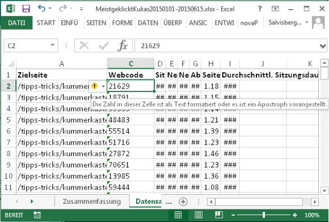
Task: Open the ENTWI ribbon tab
Action: 224,23
